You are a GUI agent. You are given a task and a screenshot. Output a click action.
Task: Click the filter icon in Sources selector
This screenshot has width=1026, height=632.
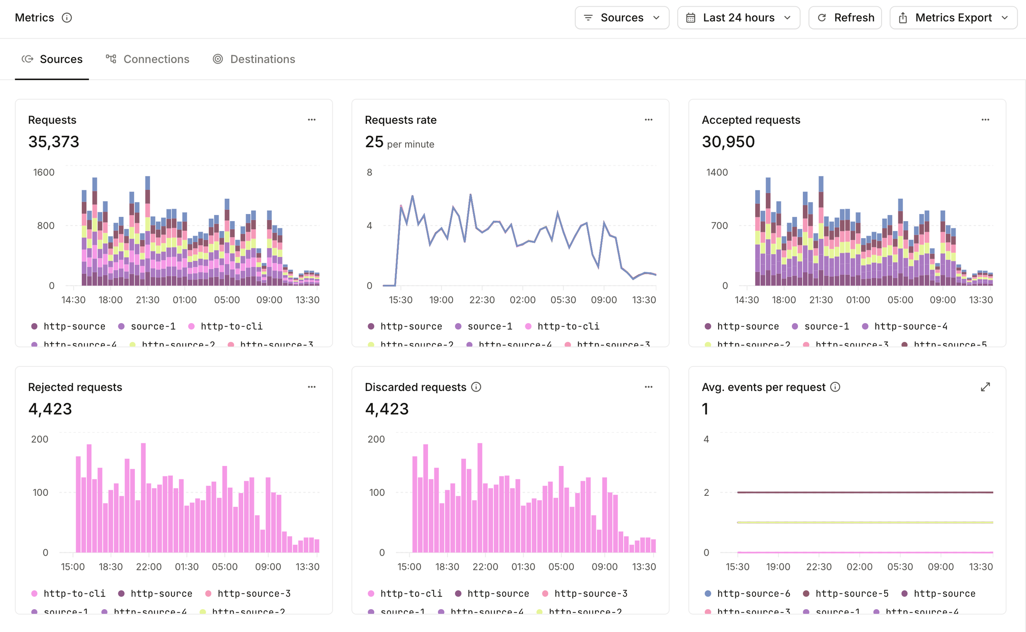click(588, 18)
